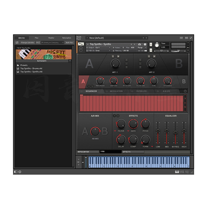Click the Tune knob in header
This screenshot has height=207, width=207.
pyautogui.click(x=157, y=45)
